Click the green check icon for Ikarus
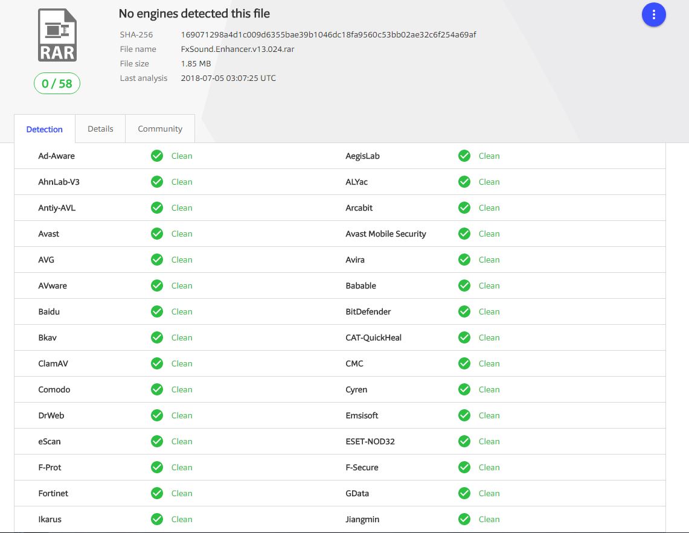689x533 pixels. [x=157, y=519]
